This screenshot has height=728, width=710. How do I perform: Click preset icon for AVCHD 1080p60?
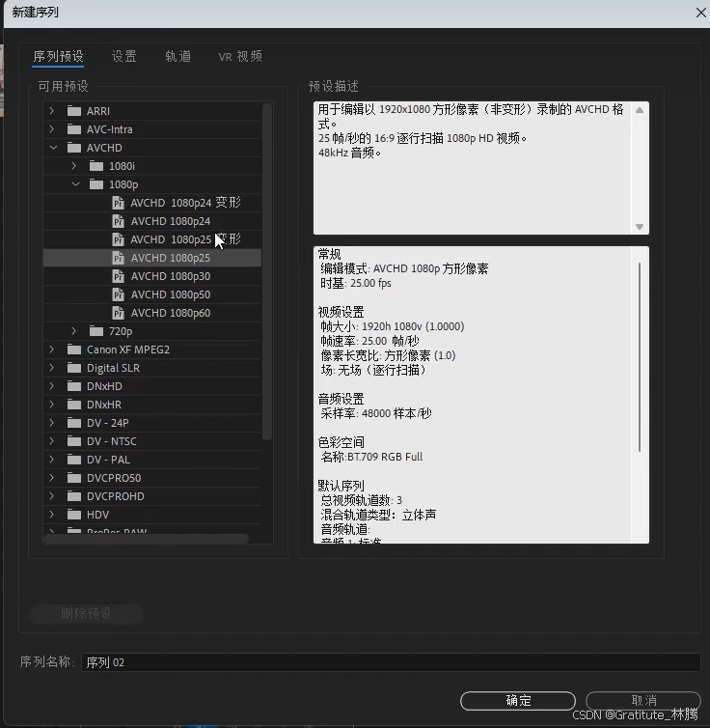click(x=119, y=313)
